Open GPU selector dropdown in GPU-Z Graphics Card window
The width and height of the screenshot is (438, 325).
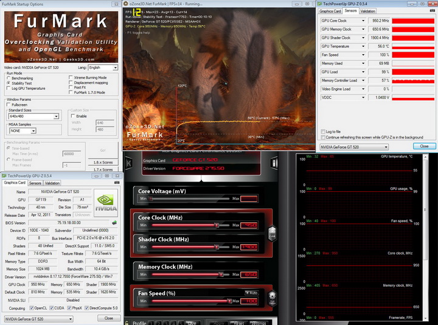(x=38, y=318)
